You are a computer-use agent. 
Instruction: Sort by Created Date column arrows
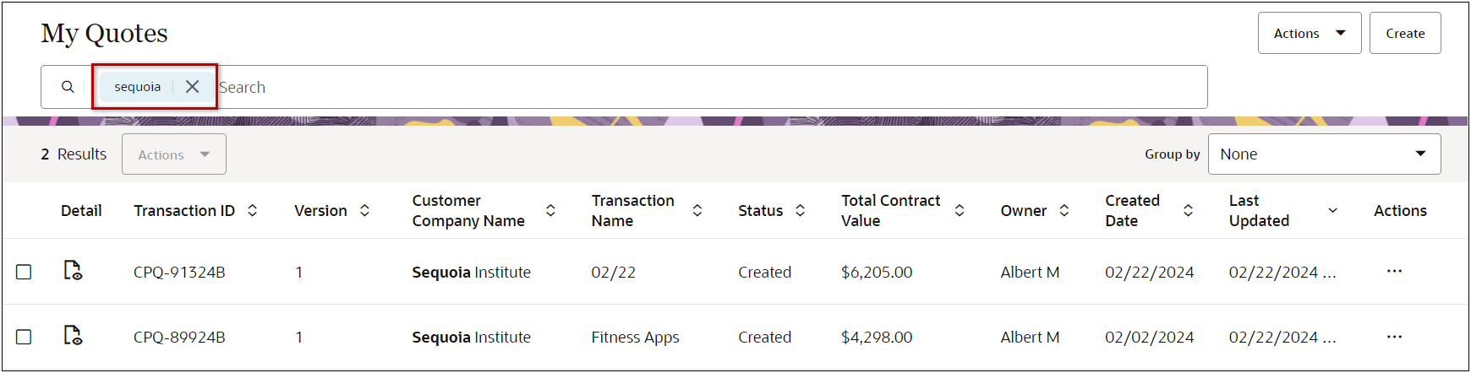1188,211
